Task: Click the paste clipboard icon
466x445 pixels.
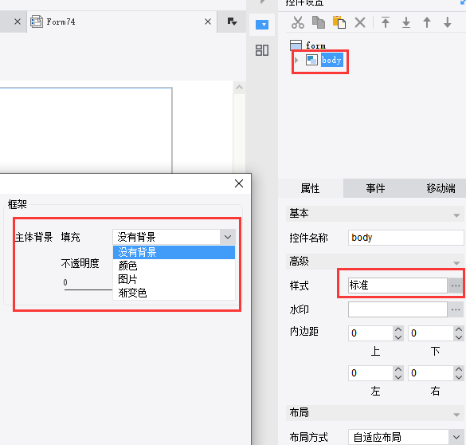Action: tap(339, 22)
